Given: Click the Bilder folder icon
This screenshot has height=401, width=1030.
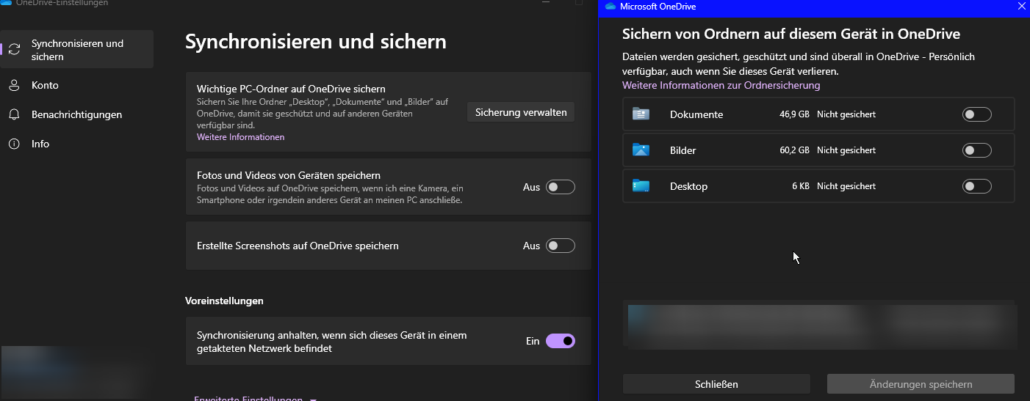Looking at the screenshot, I should (641, 150).
